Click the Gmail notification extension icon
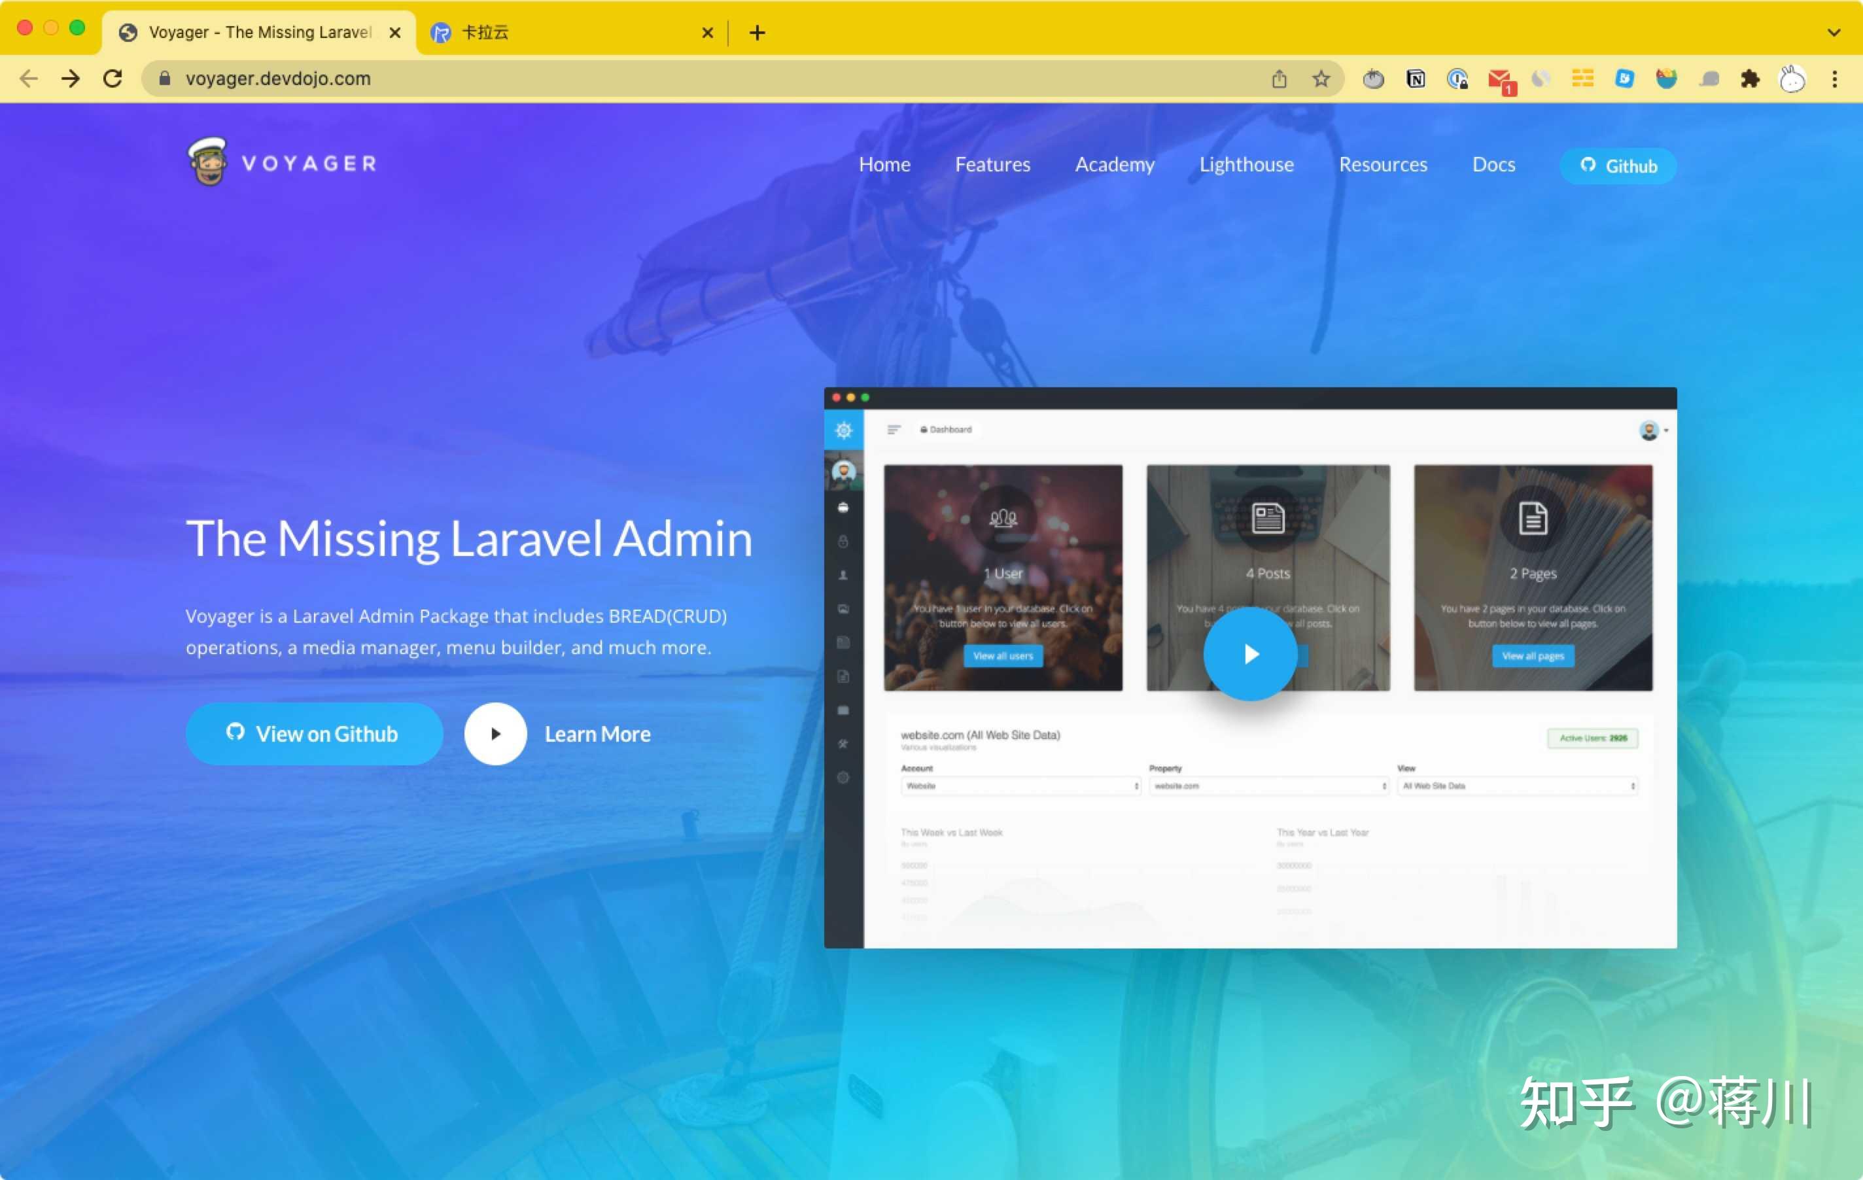The image size is (1863, 1180). coord(1499,78)
